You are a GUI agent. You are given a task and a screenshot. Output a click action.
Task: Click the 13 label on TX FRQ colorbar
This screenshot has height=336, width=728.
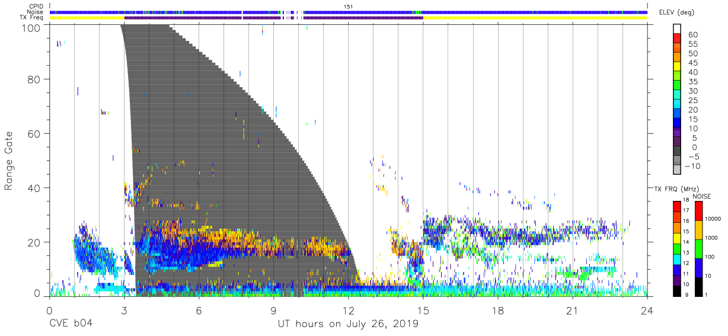[x=685, y=253]
